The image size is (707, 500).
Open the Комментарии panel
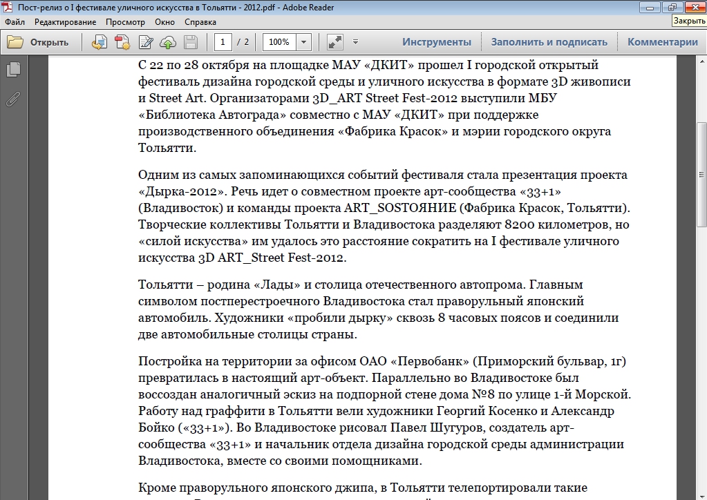point(663,42)
